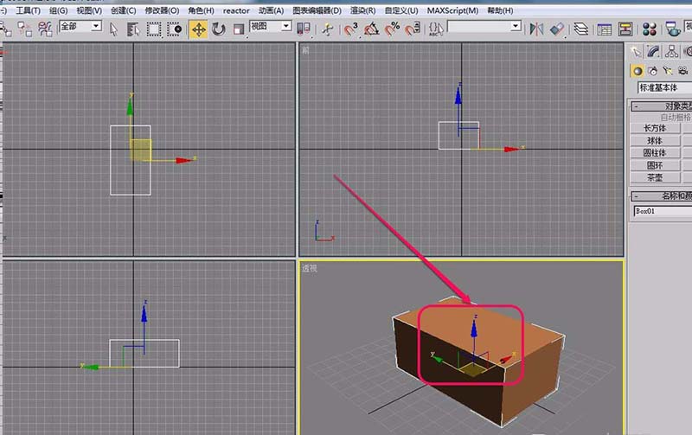Toggle the Angle Snap icon
Viewport: 692px width, 435px height.
pyautogui.click(x=371, y=29)
